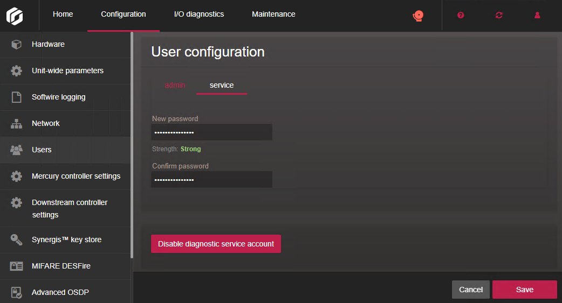Go to the Maintenance menu

[x=273, y=15]
